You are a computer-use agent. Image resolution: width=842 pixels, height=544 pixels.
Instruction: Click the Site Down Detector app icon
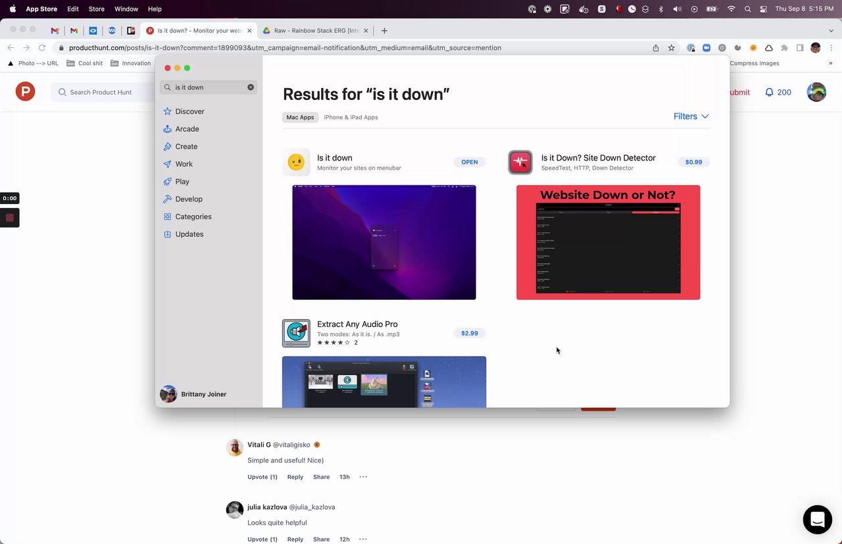(x=520, y=162)
